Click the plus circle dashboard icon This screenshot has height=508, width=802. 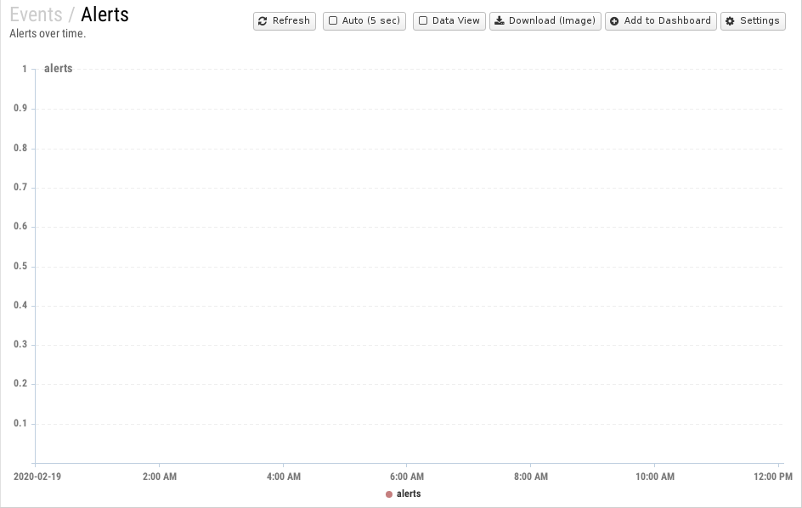click(x=614, y=21)
